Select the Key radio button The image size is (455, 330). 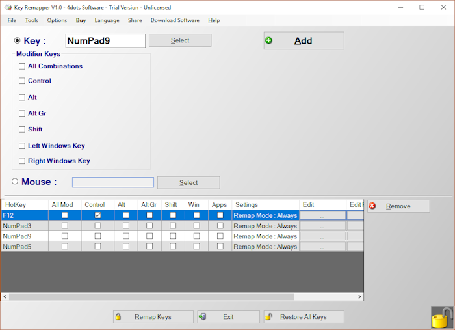pos(18,40)
